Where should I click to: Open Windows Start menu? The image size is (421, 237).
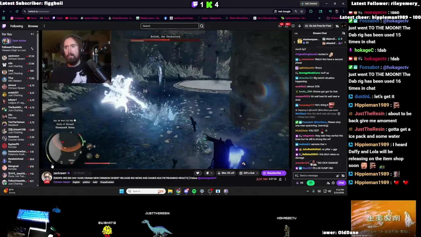click(121, 191)
